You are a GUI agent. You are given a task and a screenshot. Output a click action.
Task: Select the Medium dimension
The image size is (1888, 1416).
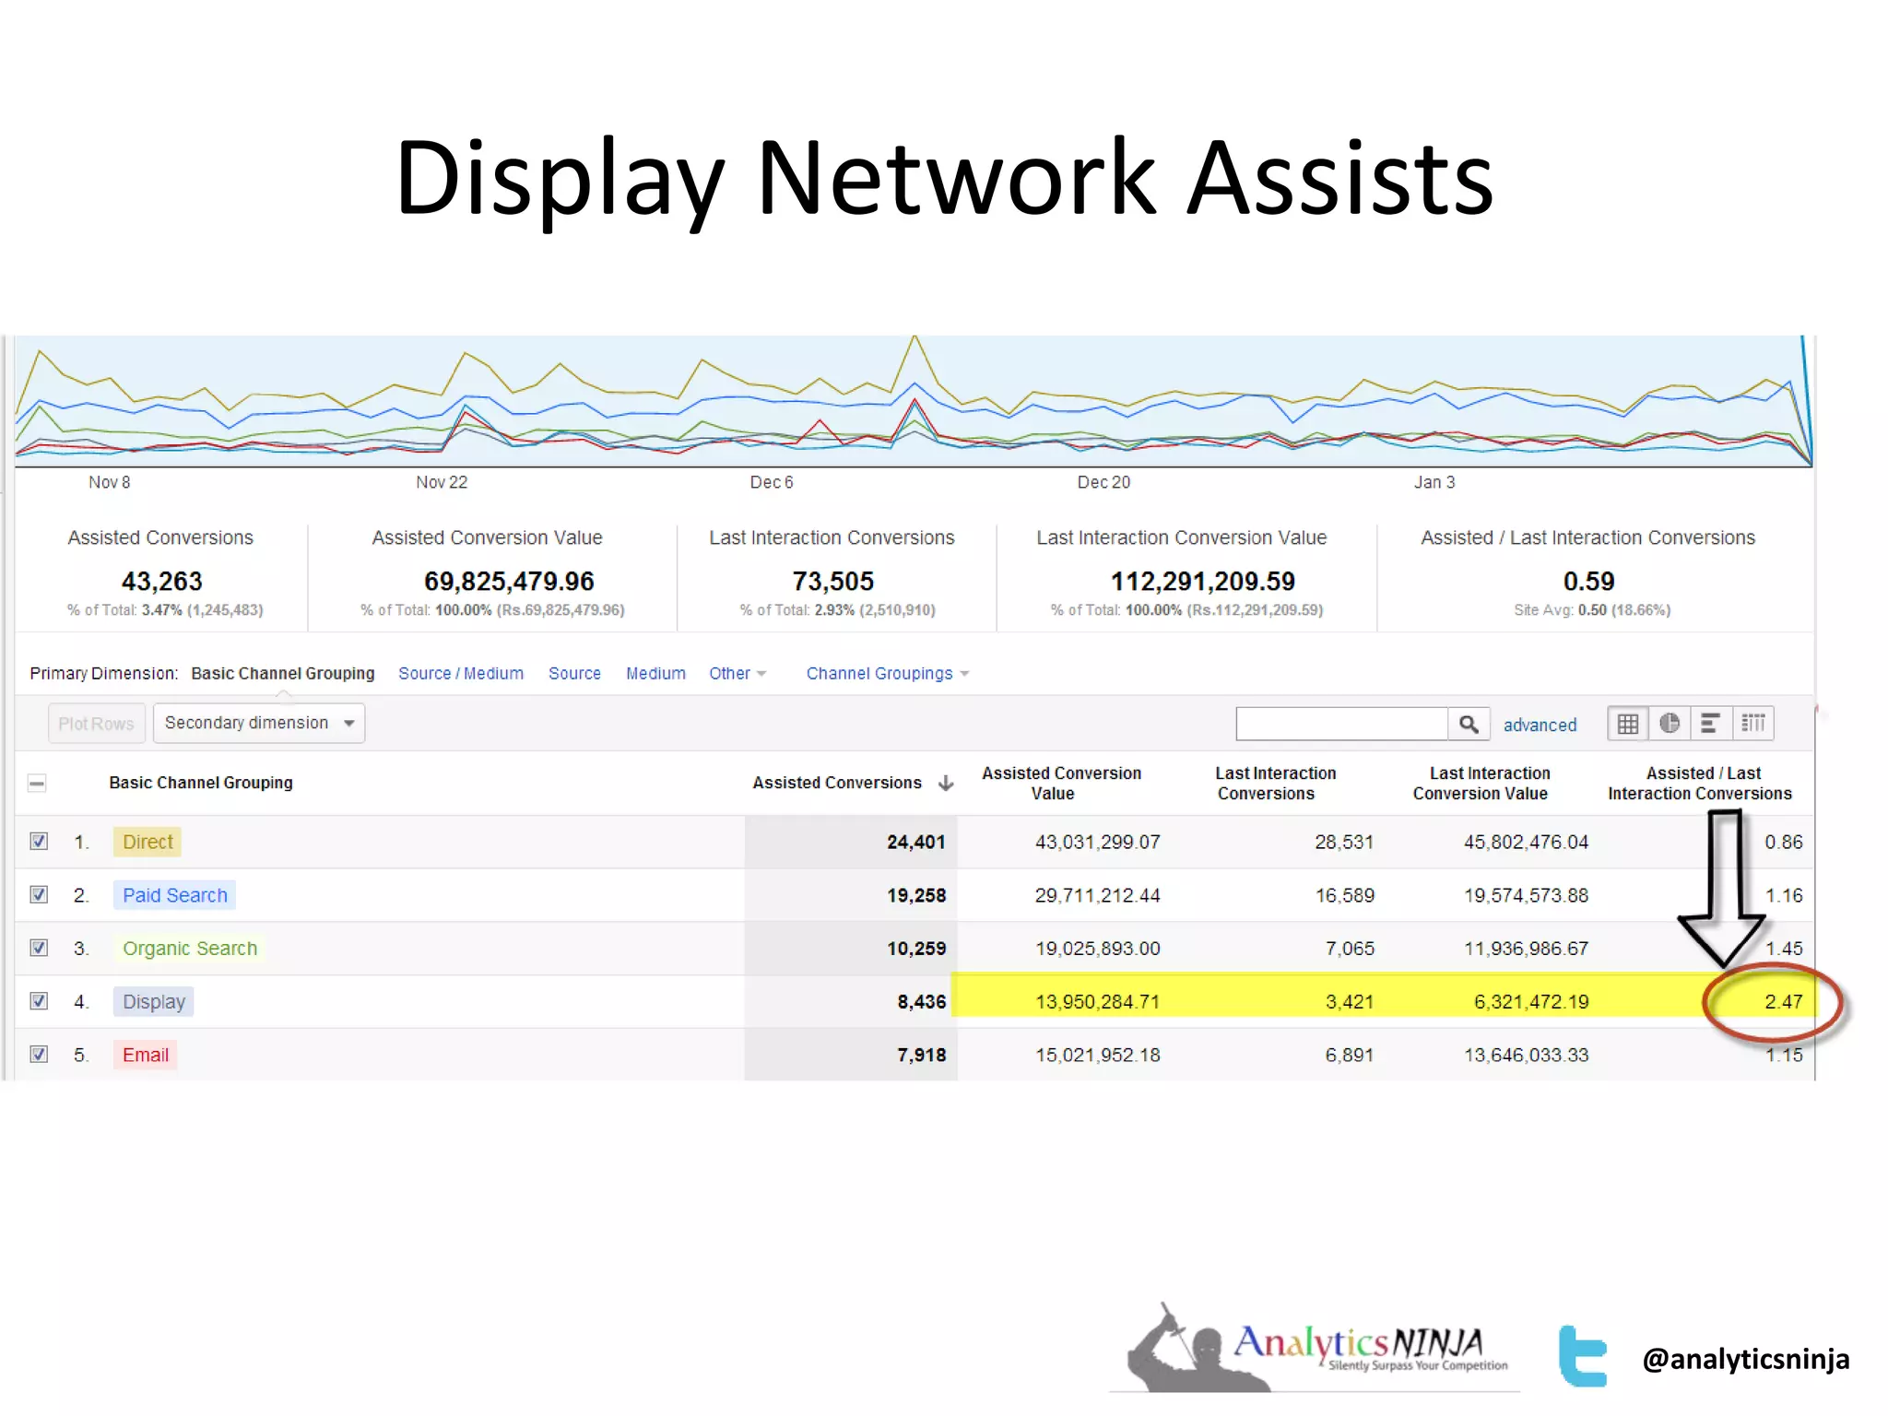pyautogui.click(x=655, y=674)
